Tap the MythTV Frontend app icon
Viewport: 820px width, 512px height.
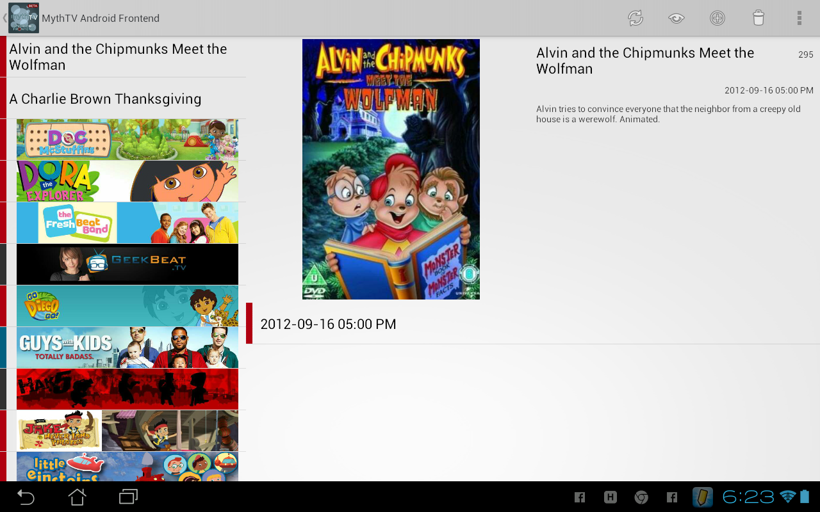[23, 18]
